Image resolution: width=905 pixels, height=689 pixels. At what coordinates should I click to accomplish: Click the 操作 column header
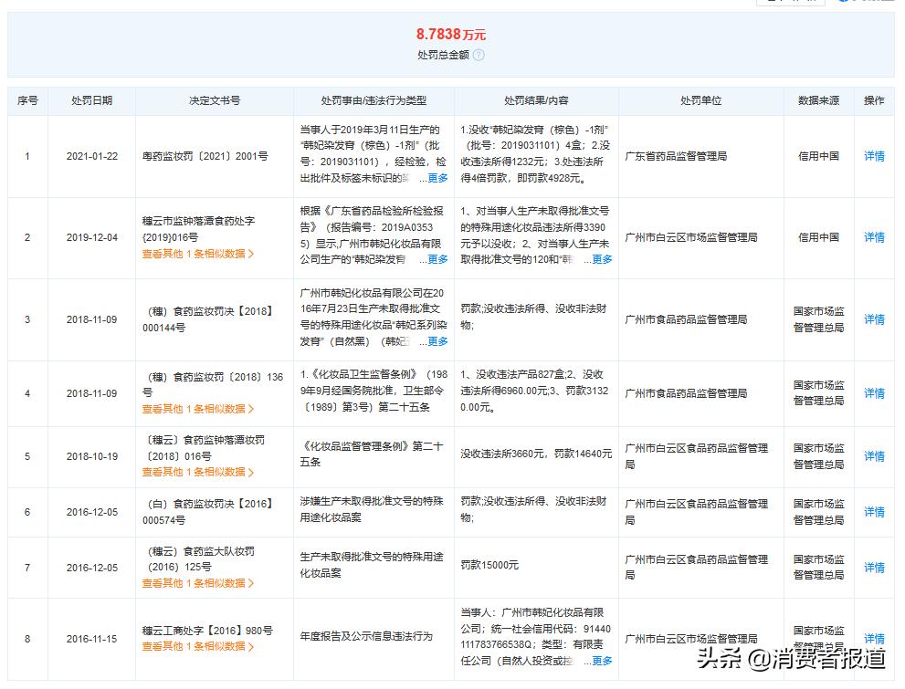[874, 100]
